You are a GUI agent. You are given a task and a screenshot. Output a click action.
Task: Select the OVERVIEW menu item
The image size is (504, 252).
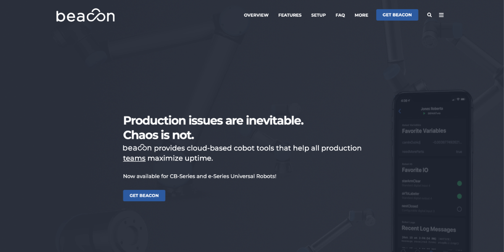[x=256, y=15]
